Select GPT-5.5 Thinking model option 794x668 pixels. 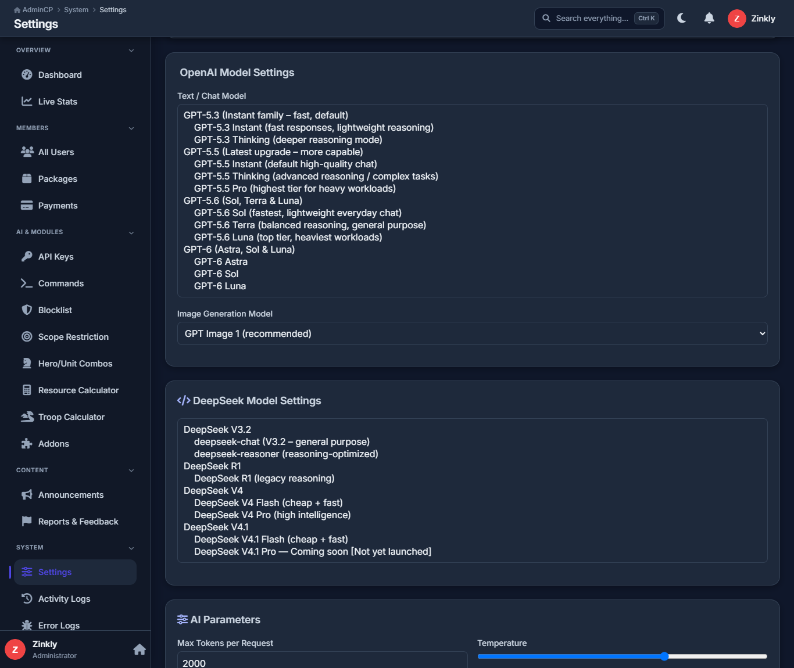316,176
